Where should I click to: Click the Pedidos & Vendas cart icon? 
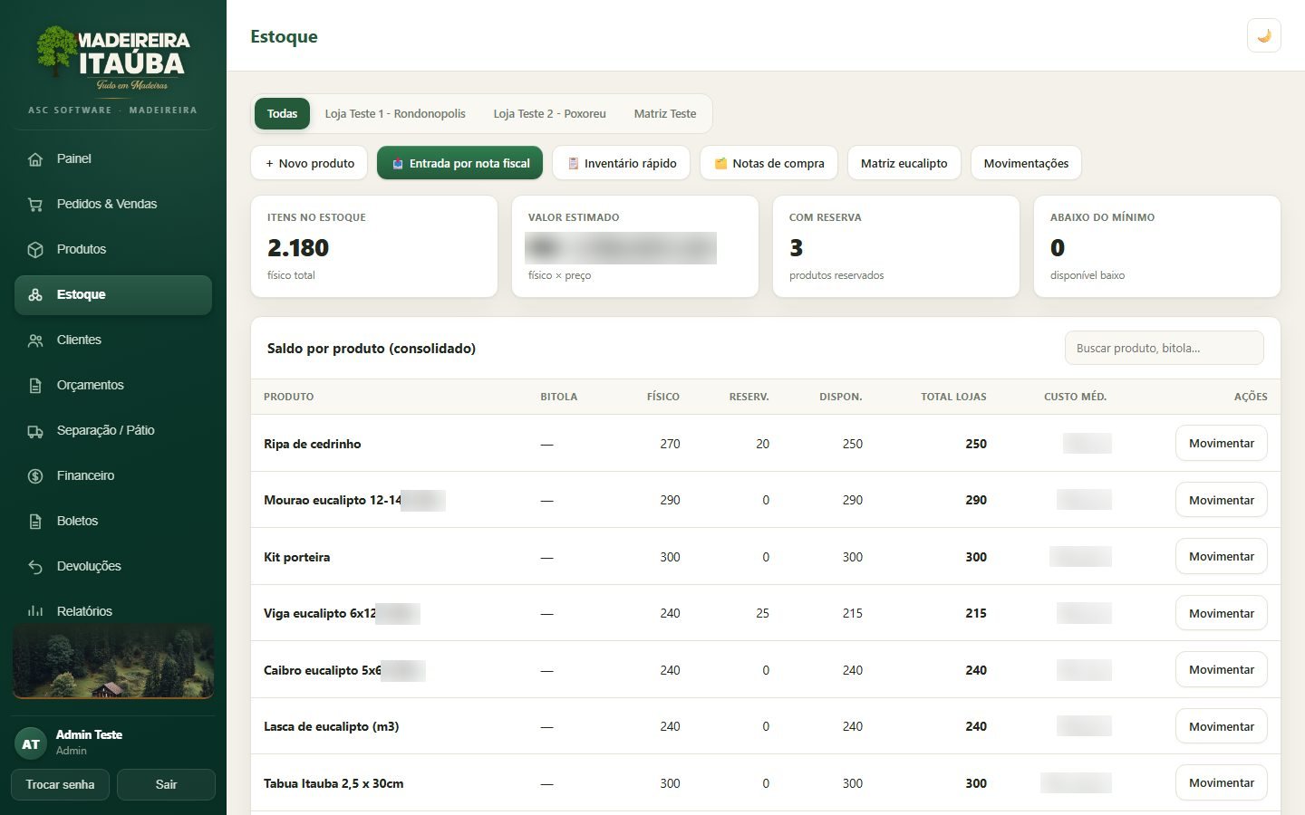point(35,204)
